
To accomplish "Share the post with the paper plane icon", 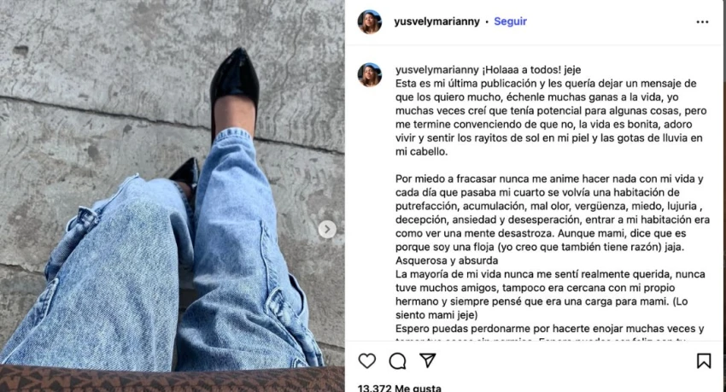I will point(427,360).
